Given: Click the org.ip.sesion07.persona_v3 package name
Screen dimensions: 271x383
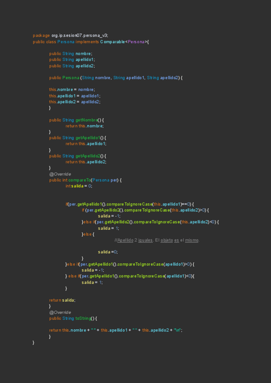Looking at the screenshot, I should tap(79, 36).
